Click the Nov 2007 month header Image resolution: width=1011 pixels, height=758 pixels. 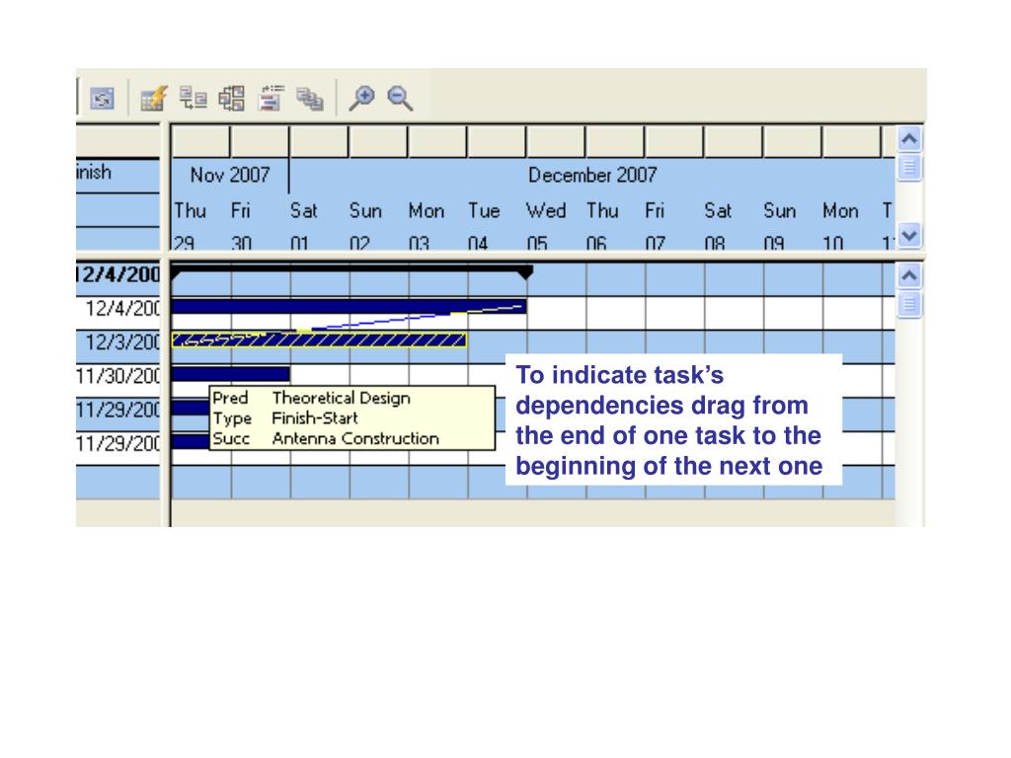(x=230, y=175)
